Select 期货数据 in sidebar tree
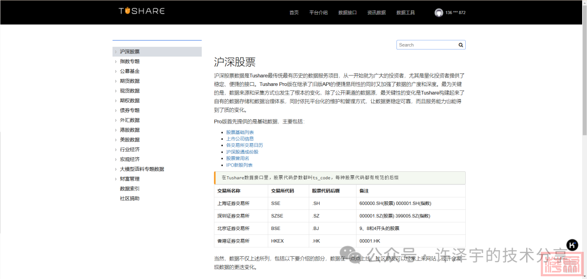587x279 pixels. click(129, 81)
